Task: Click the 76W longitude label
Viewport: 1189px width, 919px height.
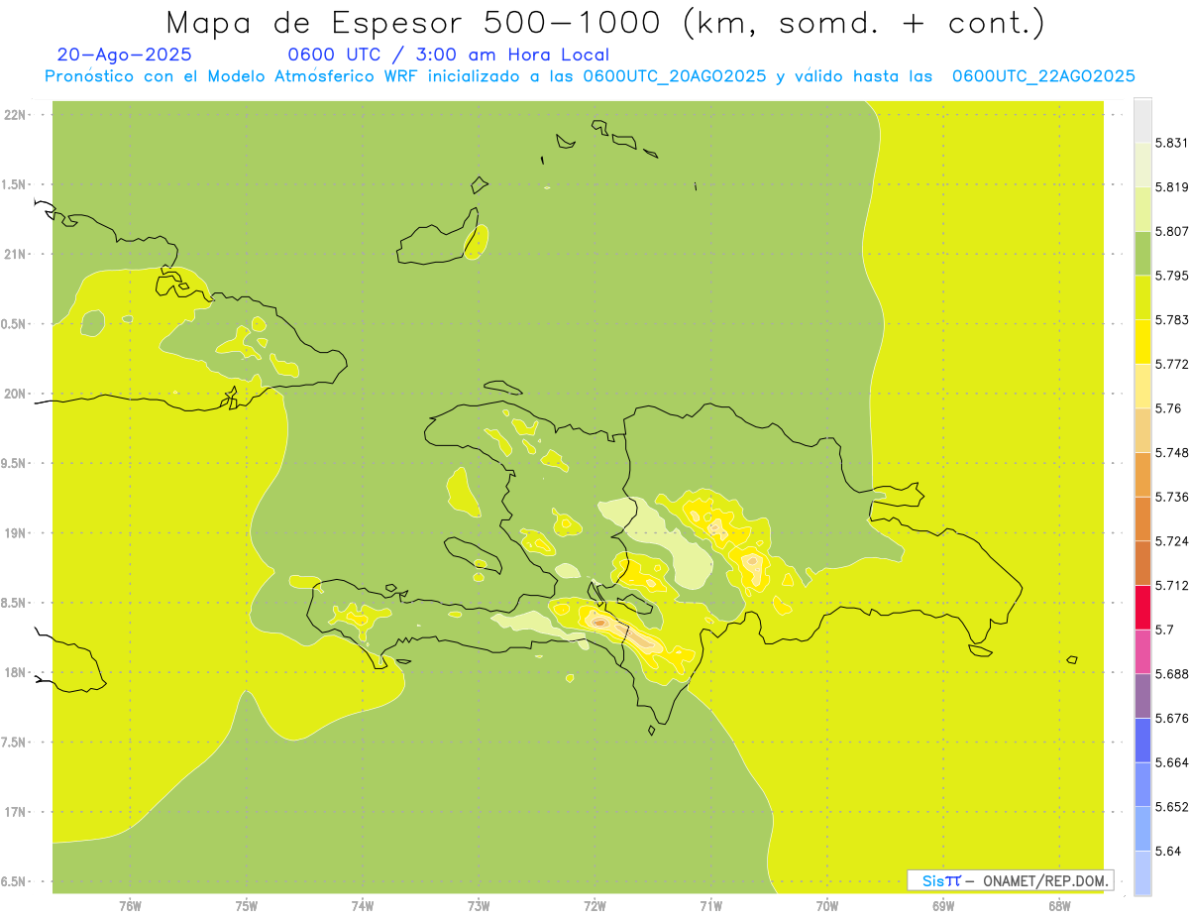Action: click(x=130, y=905)
